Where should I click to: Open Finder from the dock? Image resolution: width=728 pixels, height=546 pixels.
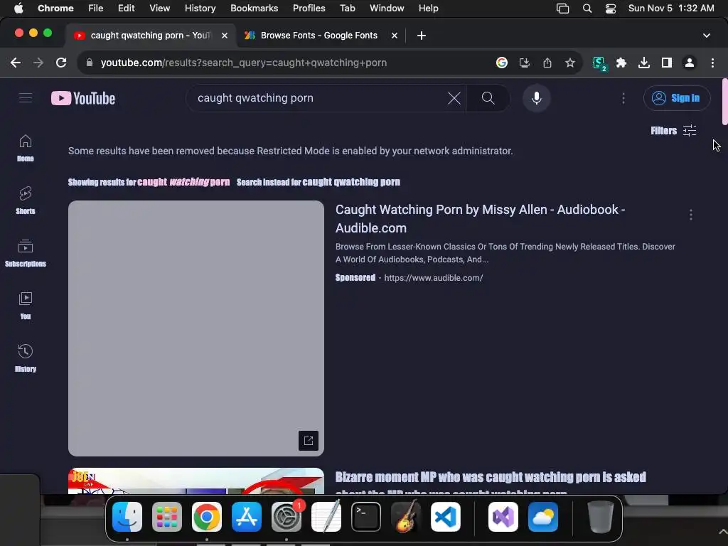pyautogui.click(x=127, y=517)
